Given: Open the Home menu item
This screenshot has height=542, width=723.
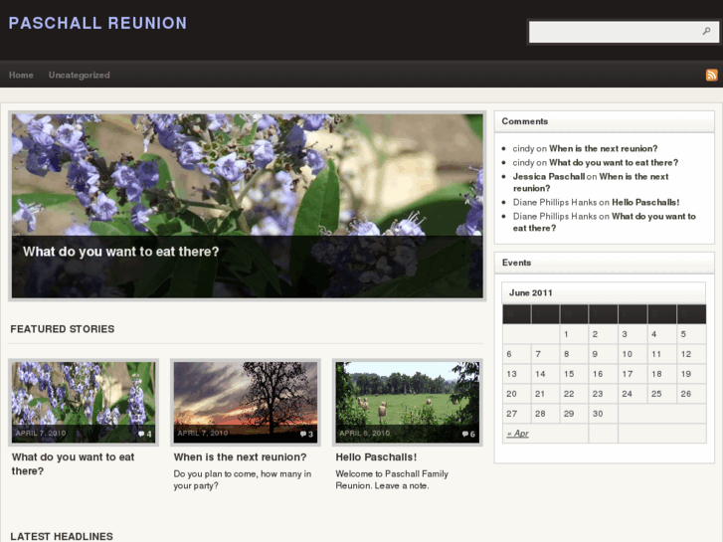Looking at the screenshot, I should click(21, 75).
